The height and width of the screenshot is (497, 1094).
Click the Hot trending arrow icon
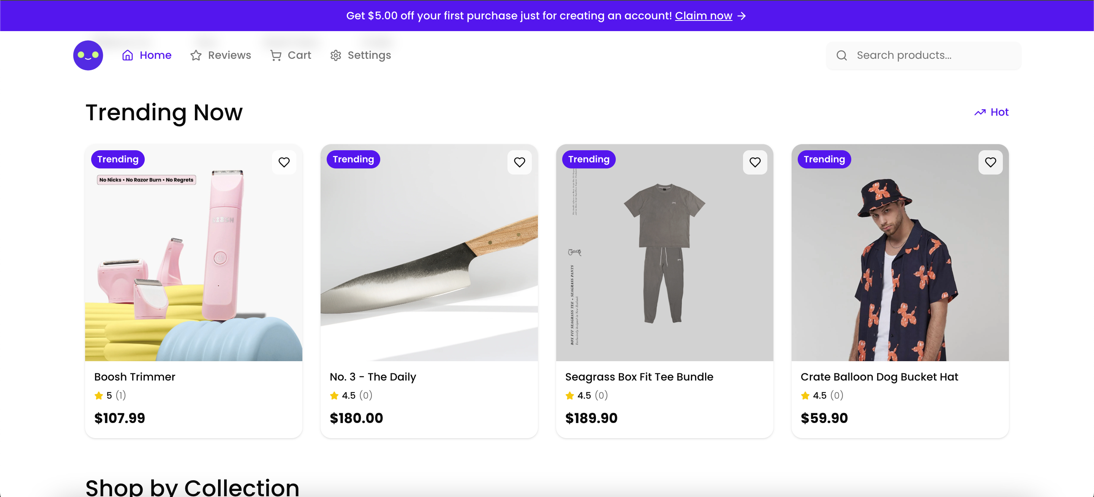[980, 112]
